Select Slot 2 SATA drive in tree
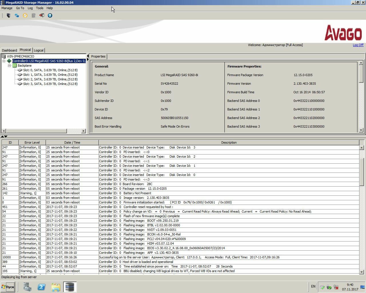The width and height of the screenshot is (366, 293). (x=50, y=79)
